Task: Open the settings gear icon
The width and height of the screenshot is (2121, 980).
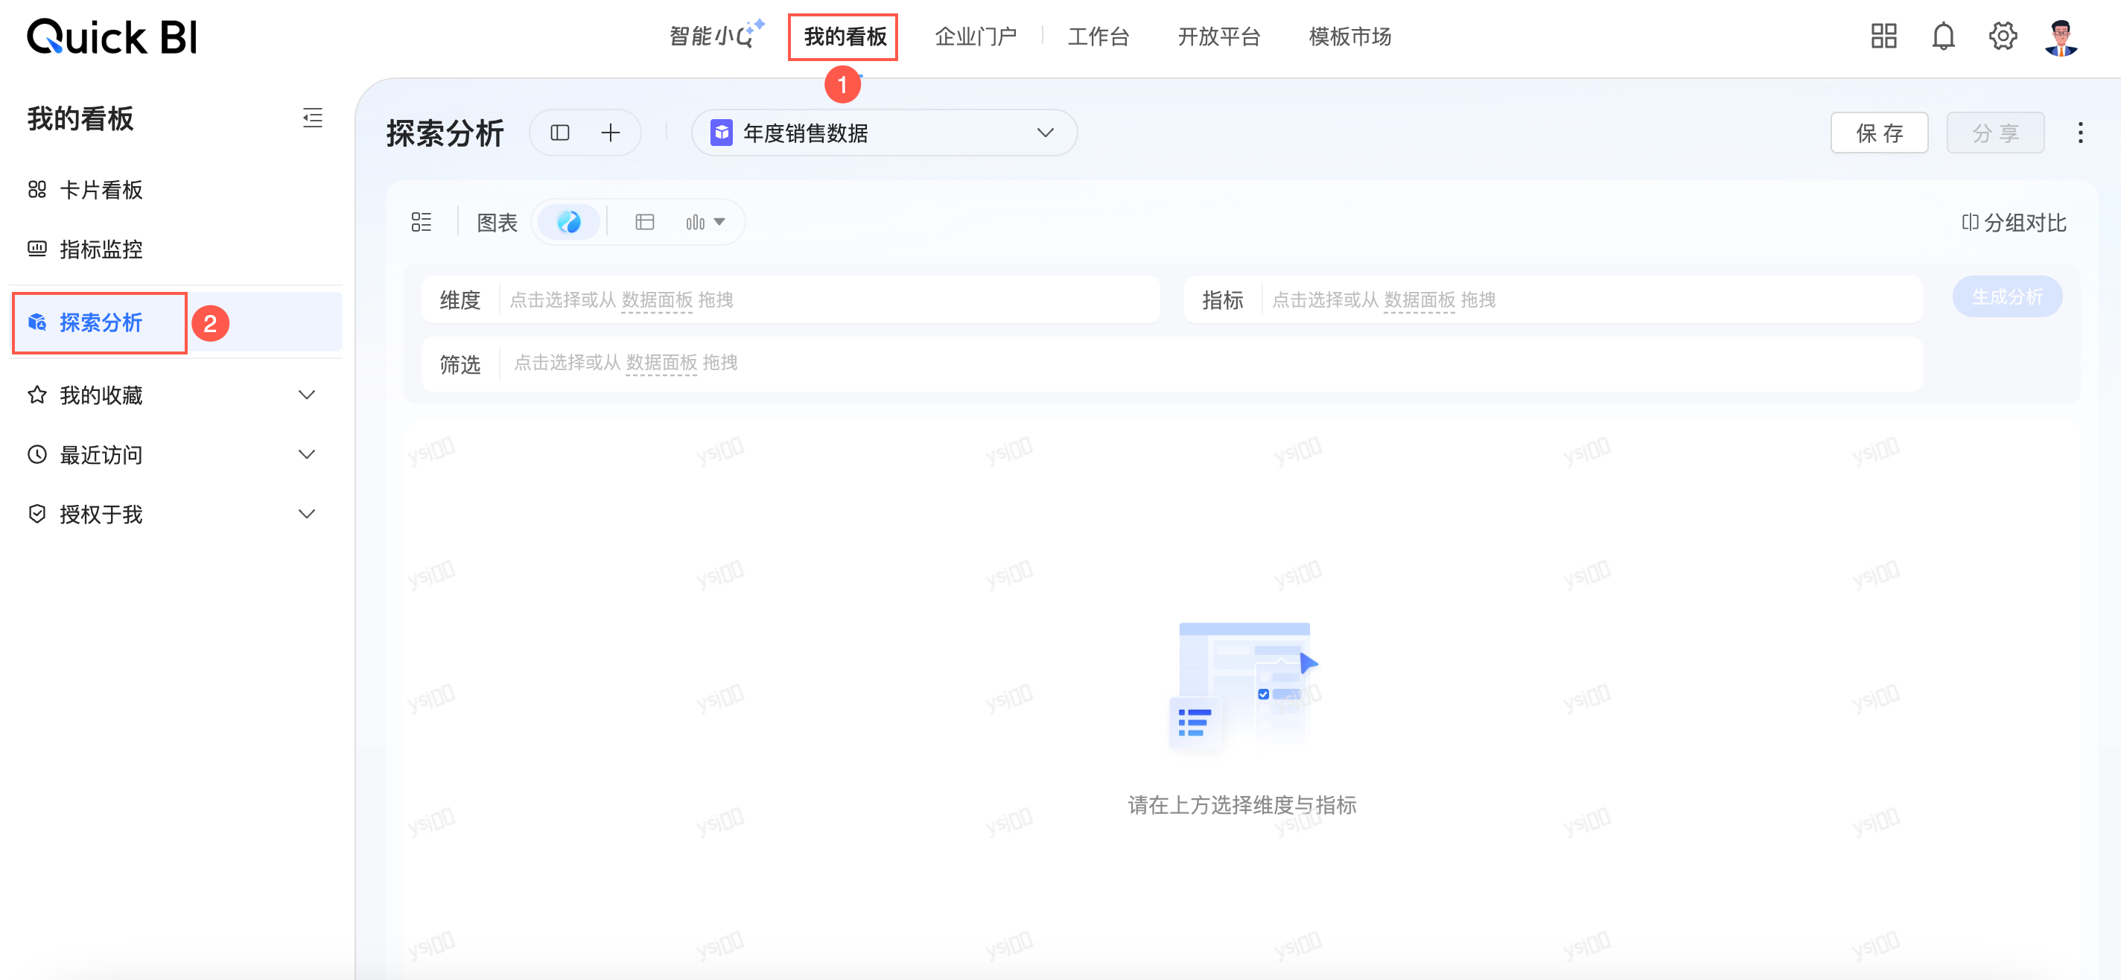Action: (x=2003, y=36)
